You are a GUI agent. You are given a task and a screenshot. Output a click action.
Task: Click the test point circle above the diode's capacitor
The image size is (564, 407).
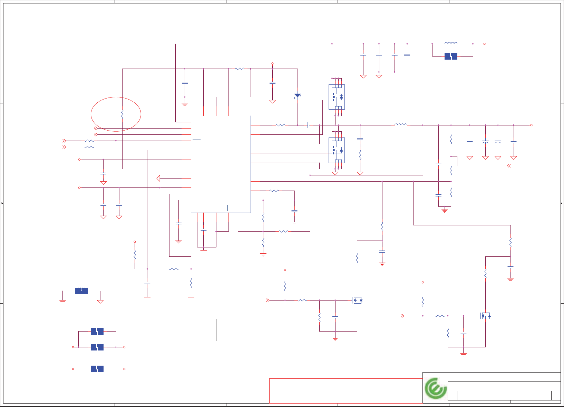coord(272,64)
